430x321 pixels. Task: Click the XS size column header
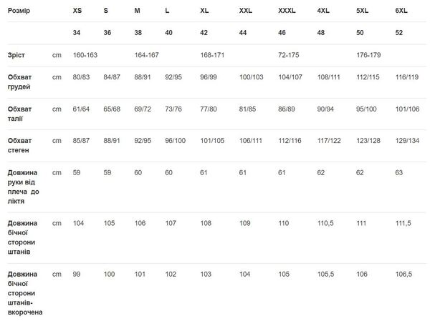78,13
